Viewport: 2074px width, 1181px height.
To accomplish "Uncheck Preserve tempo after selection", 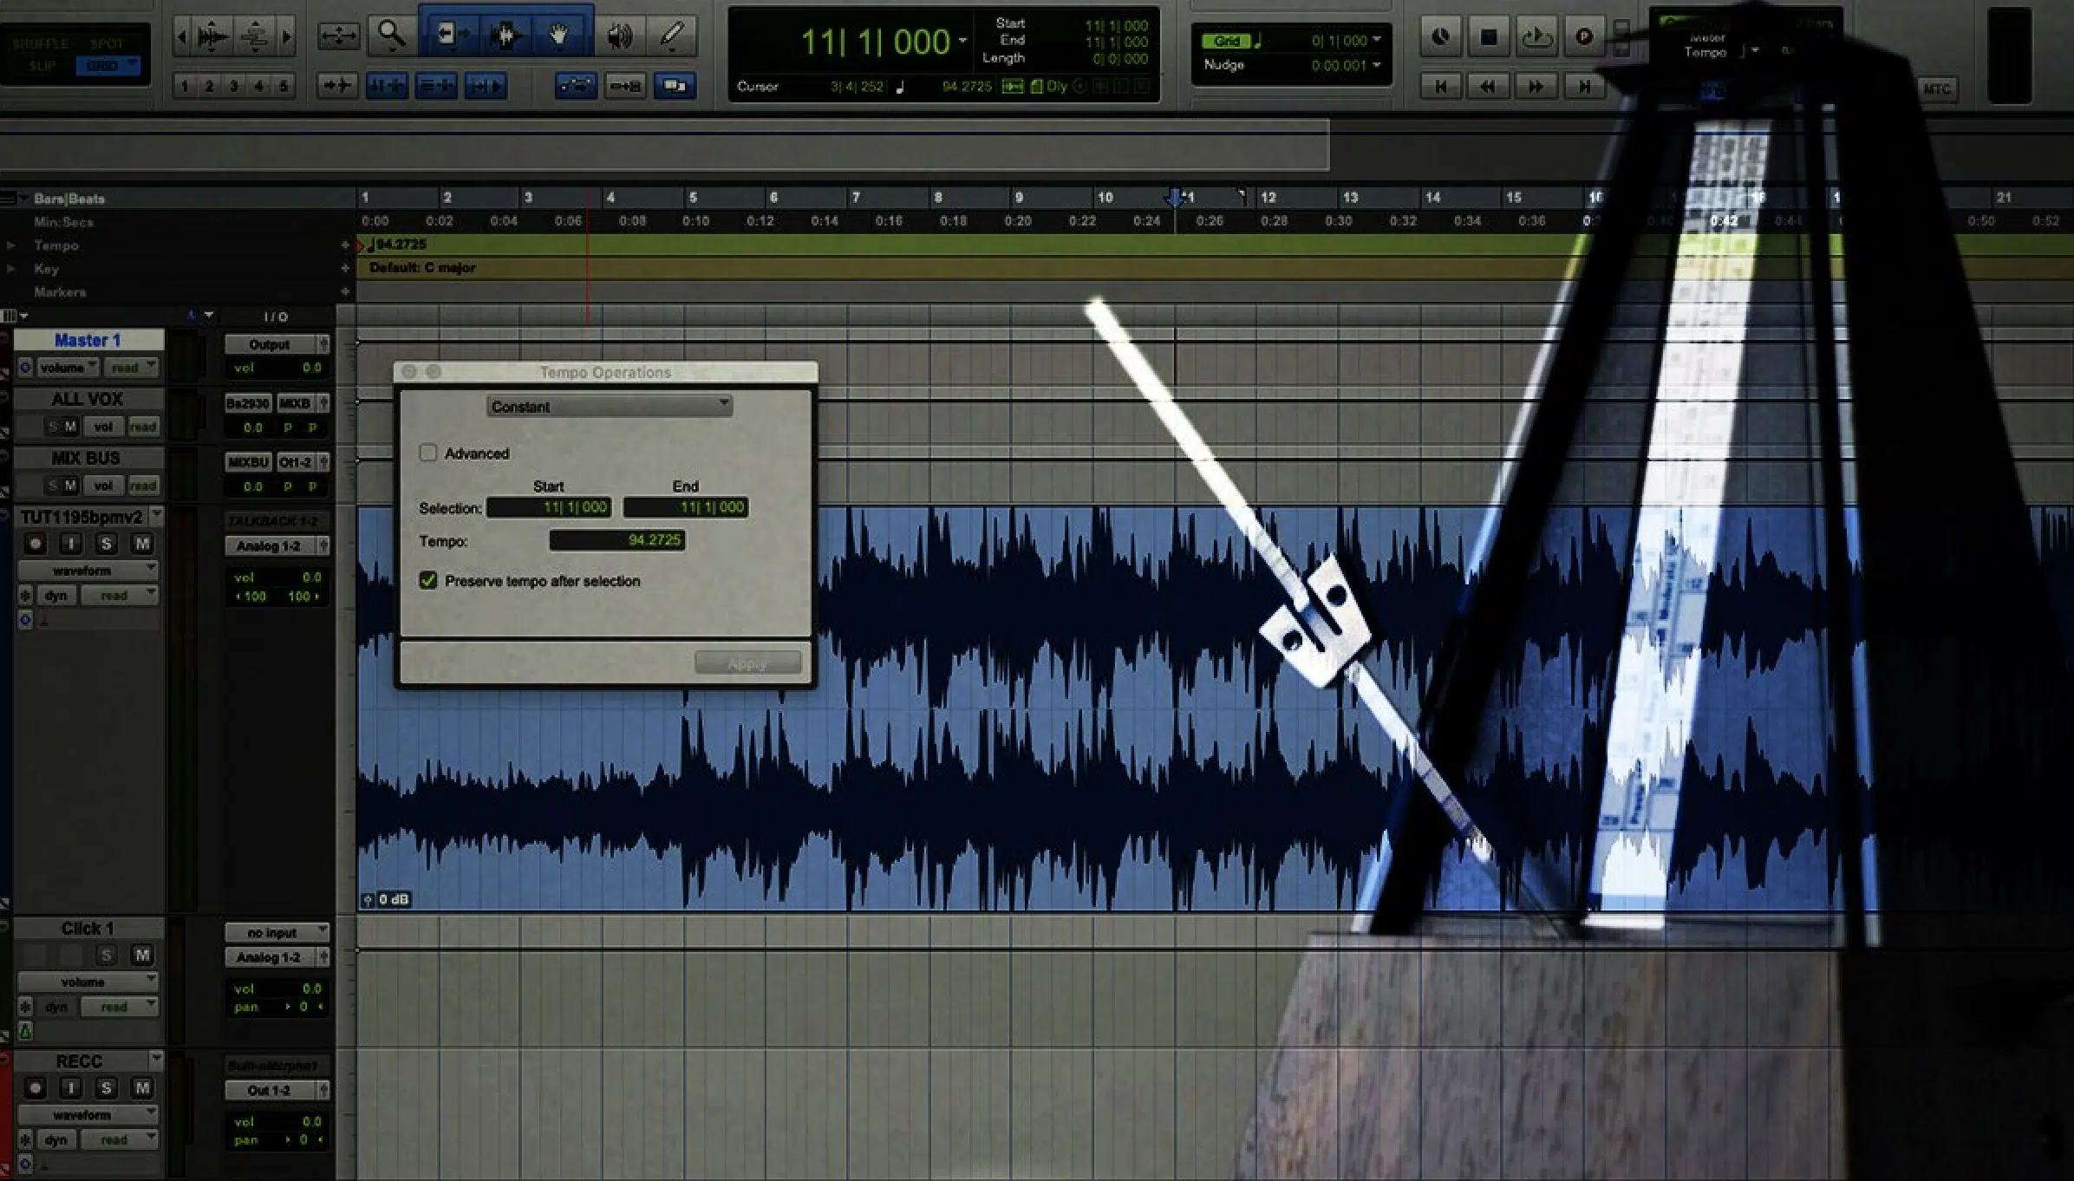I will (428, 580).
